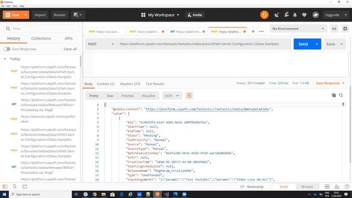
Task: Toggle the Save Responses switch
Action: 7,49
